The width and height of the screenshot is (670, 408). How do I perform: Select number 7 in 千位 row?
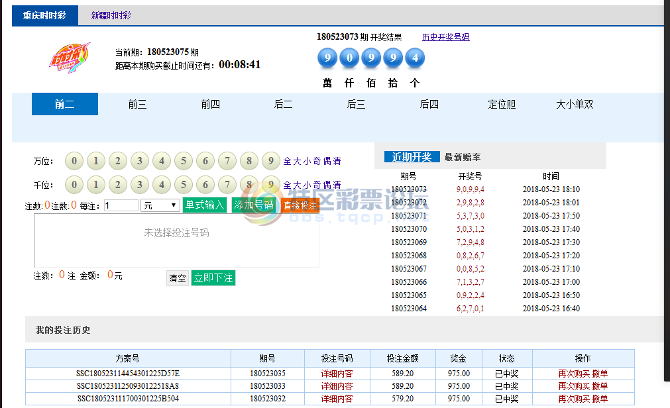pos(227,185)
